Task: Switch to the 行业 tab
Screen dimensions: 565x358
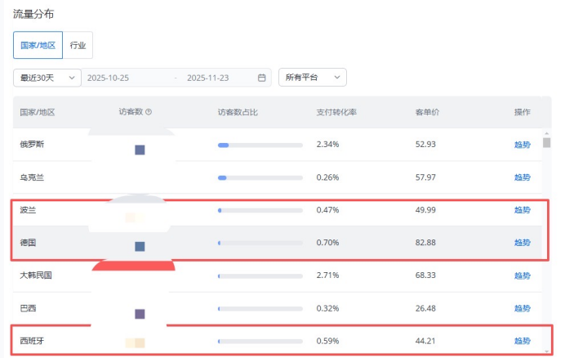Action: 78,45
